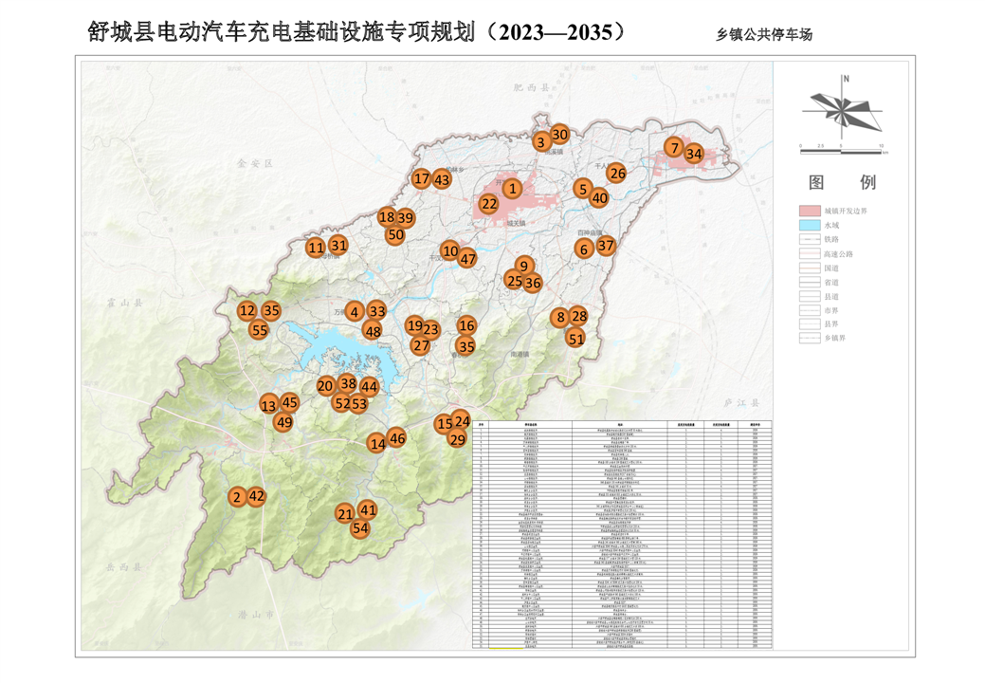Select marker number 42
Screen dimensions: 985x683
(256, 496)
